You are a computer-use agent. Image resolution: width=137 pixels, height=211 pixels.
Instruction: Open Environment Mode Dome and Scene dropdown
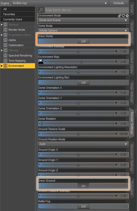pos(83,20)
